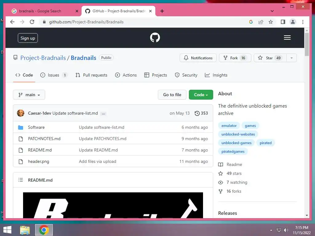
Task: Click the unblocked-websites topic tag
Action: point(238,134)
